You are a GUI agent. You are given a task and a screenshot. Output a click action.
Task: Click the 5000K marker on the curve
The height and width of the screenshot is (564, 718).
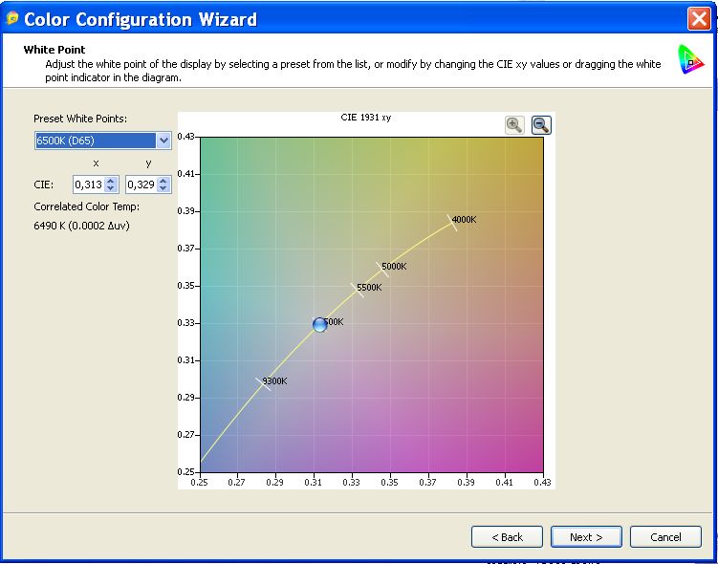tap(381, 269)
